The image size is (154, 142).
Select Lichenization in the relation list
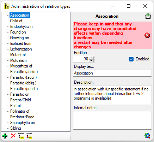pos(21,49)
